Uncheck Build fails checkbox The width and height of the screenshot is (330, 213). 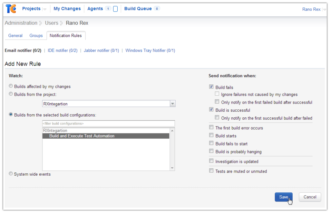point(211,87)
